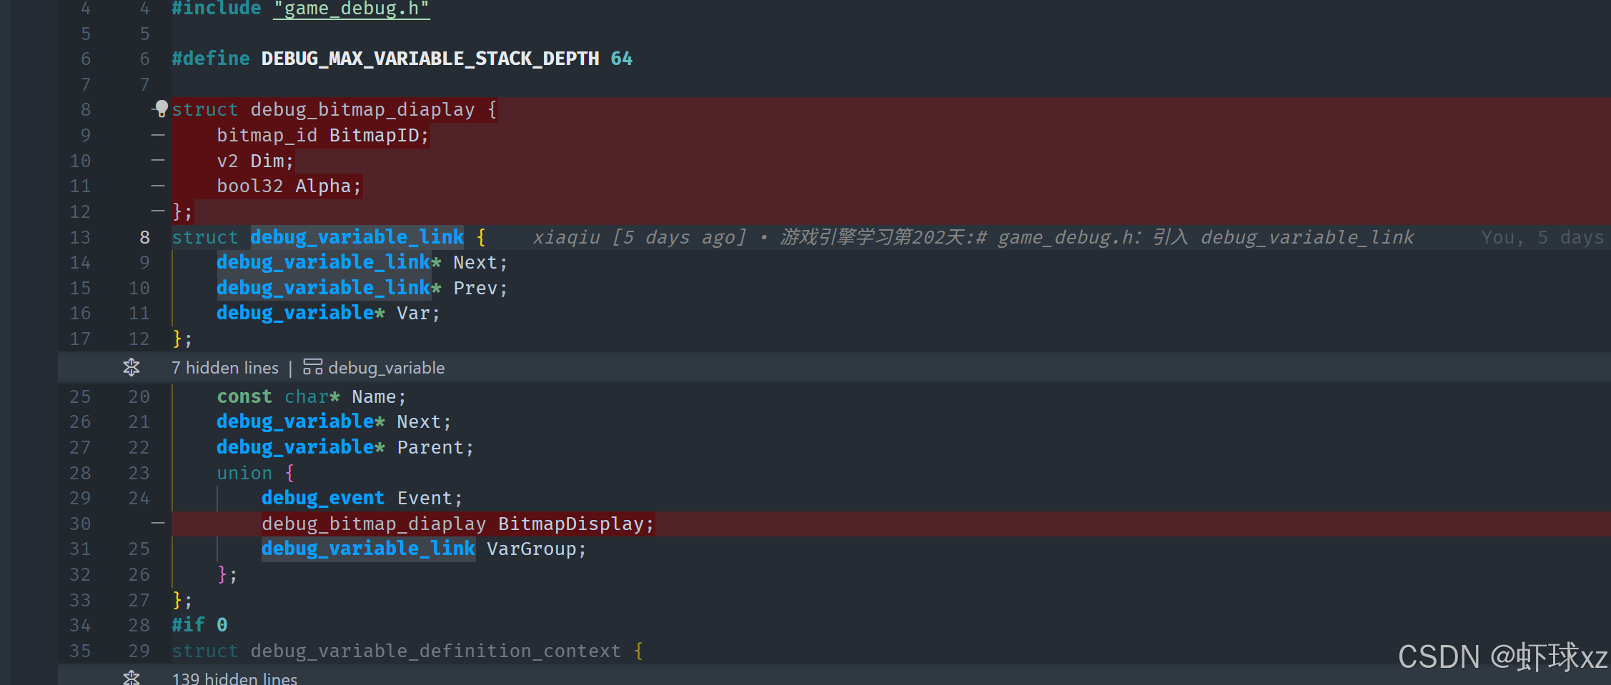Click the deletion marker beside old line 30
The height and width of the screenshot is (685, 1611).
coord(158,524)
